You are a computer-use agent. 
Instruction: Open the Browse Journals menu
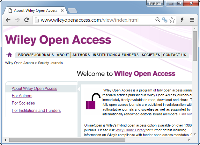pyautogui.click(x=36, y=55)
